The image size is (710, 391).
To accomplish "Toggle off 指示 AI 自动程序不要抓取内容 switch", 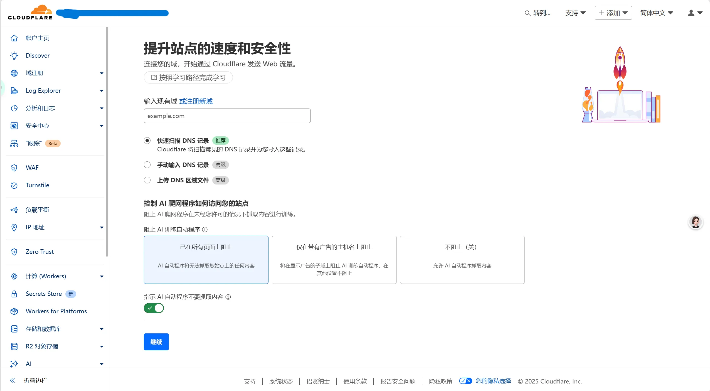I will (x=154, y=308).
